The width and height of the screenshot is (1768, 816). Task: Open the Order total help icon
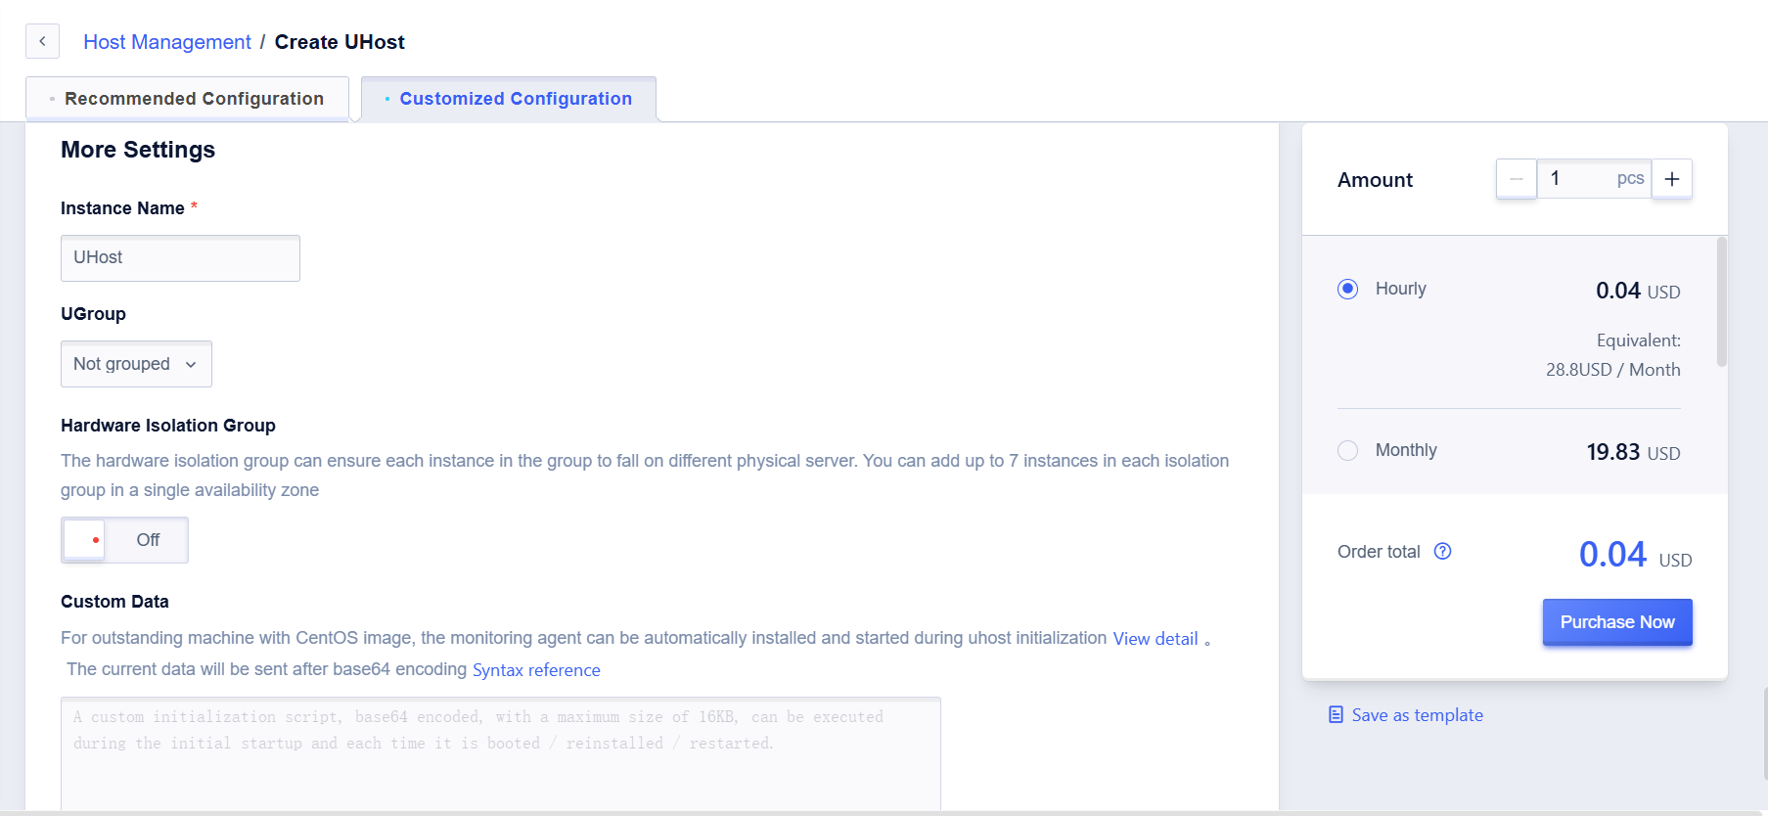click(1442, 551)
